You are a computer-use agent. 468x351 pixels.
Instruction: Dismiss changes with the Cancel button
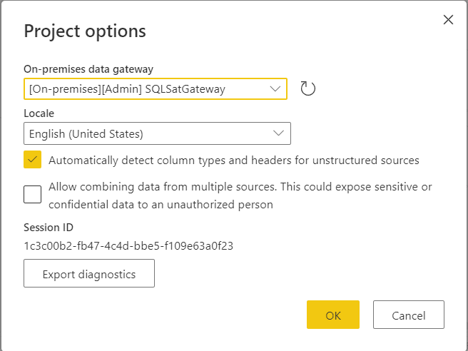point(409,315)
